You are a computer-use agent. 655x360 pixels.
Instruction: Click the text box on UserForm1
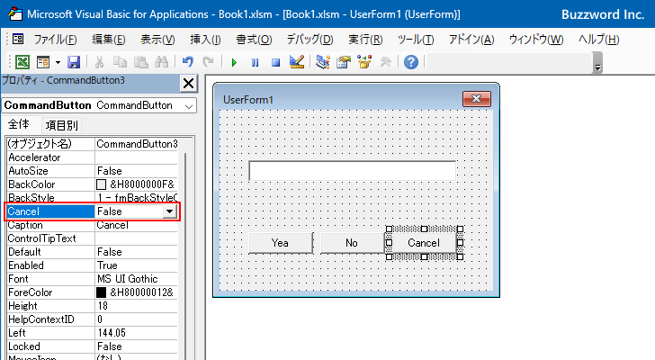352,171
